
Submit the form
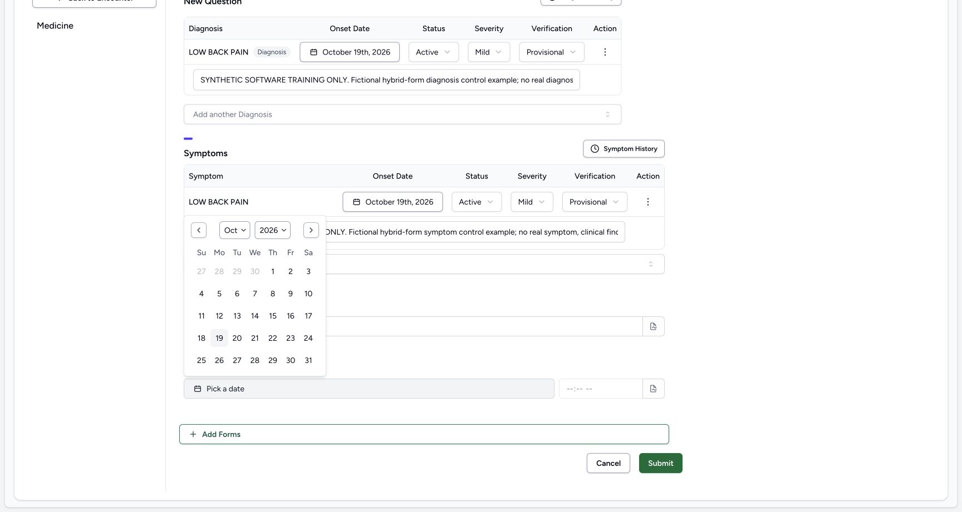pos(661,463)
